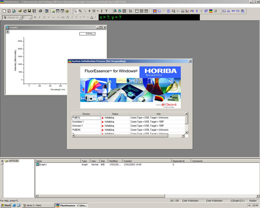Click the SIGNAL_1 legend in Graph1
The image size is (260, 208).
click(87, 34)
